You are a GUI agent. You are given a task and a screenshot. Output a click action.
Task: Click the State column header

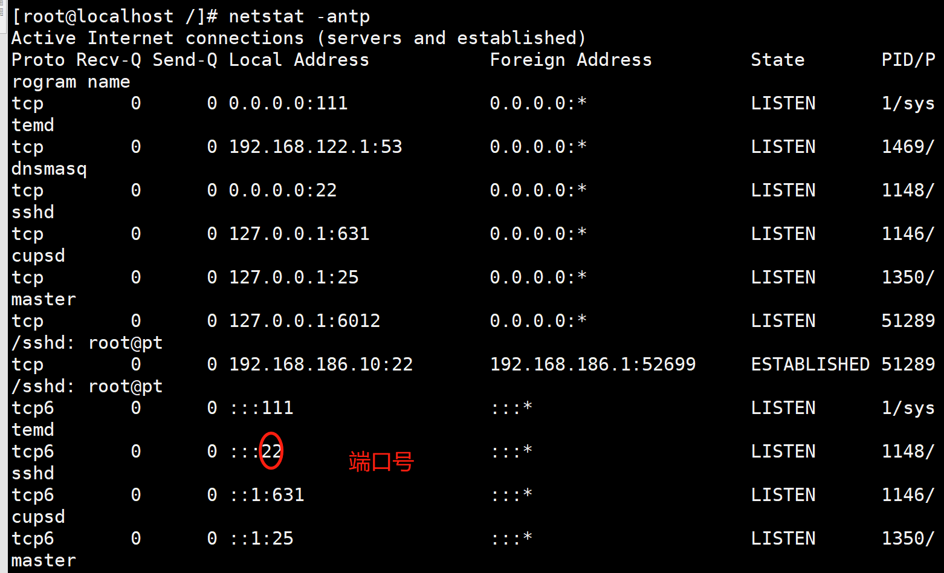click(778, 60)
